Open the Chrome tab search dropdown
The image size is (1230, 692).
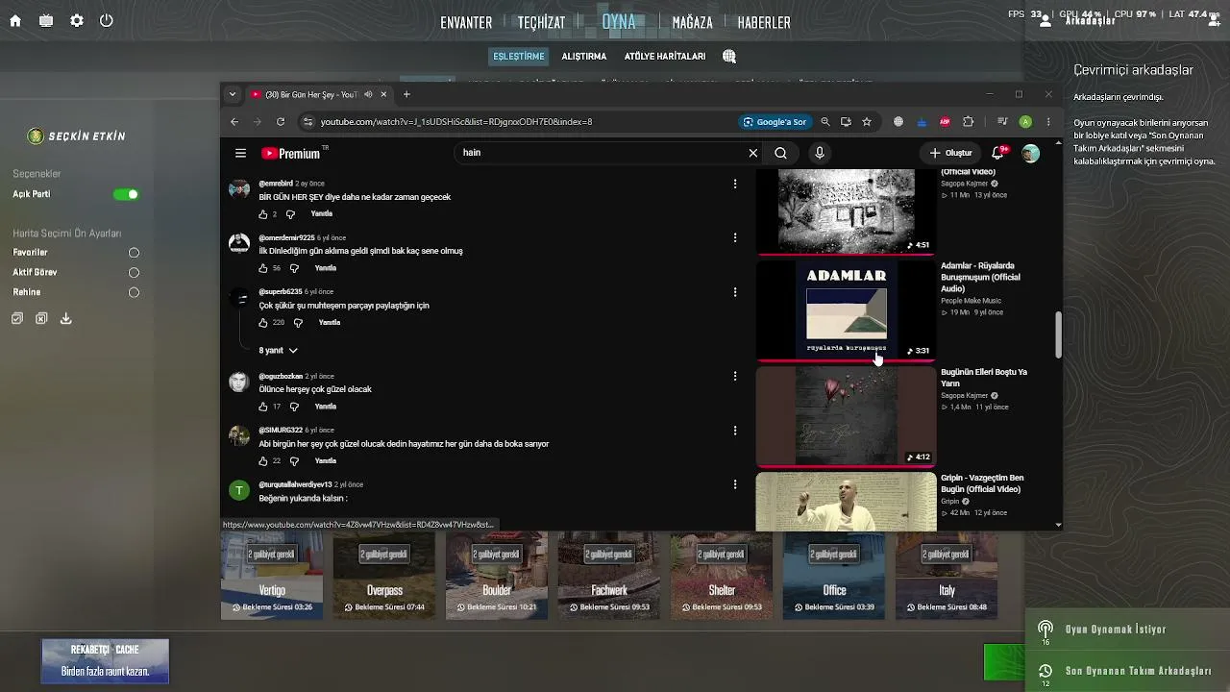click(x=233, y=94)
